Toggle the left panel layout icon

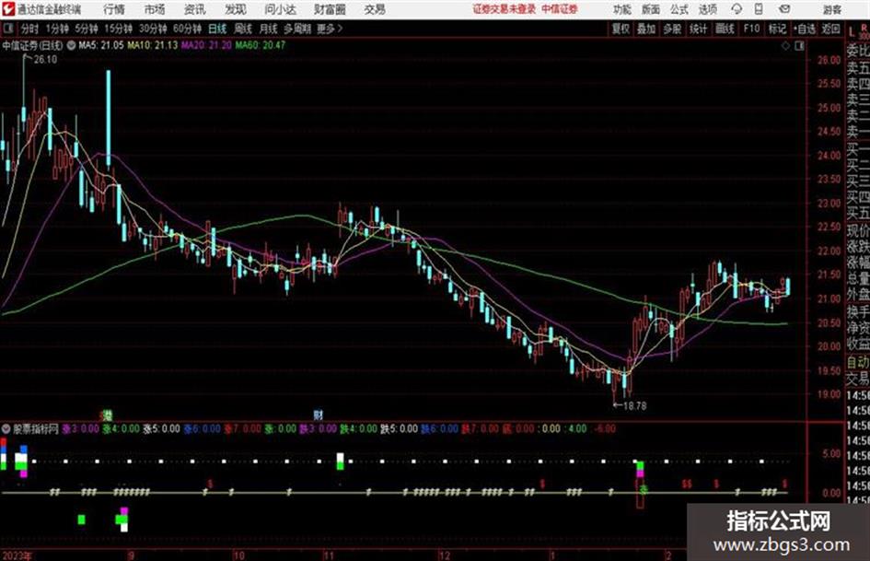click(x=7, y=29)
